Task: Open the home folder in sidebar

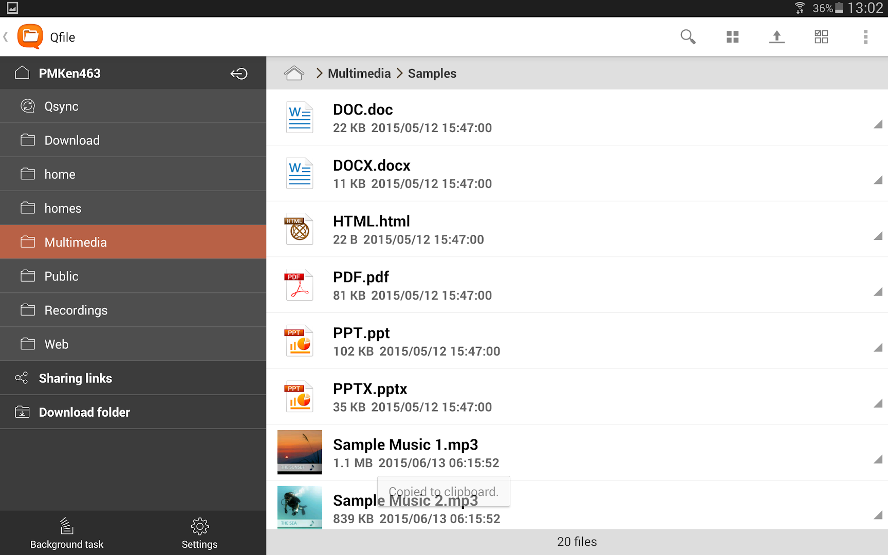Action: [133, 174]
